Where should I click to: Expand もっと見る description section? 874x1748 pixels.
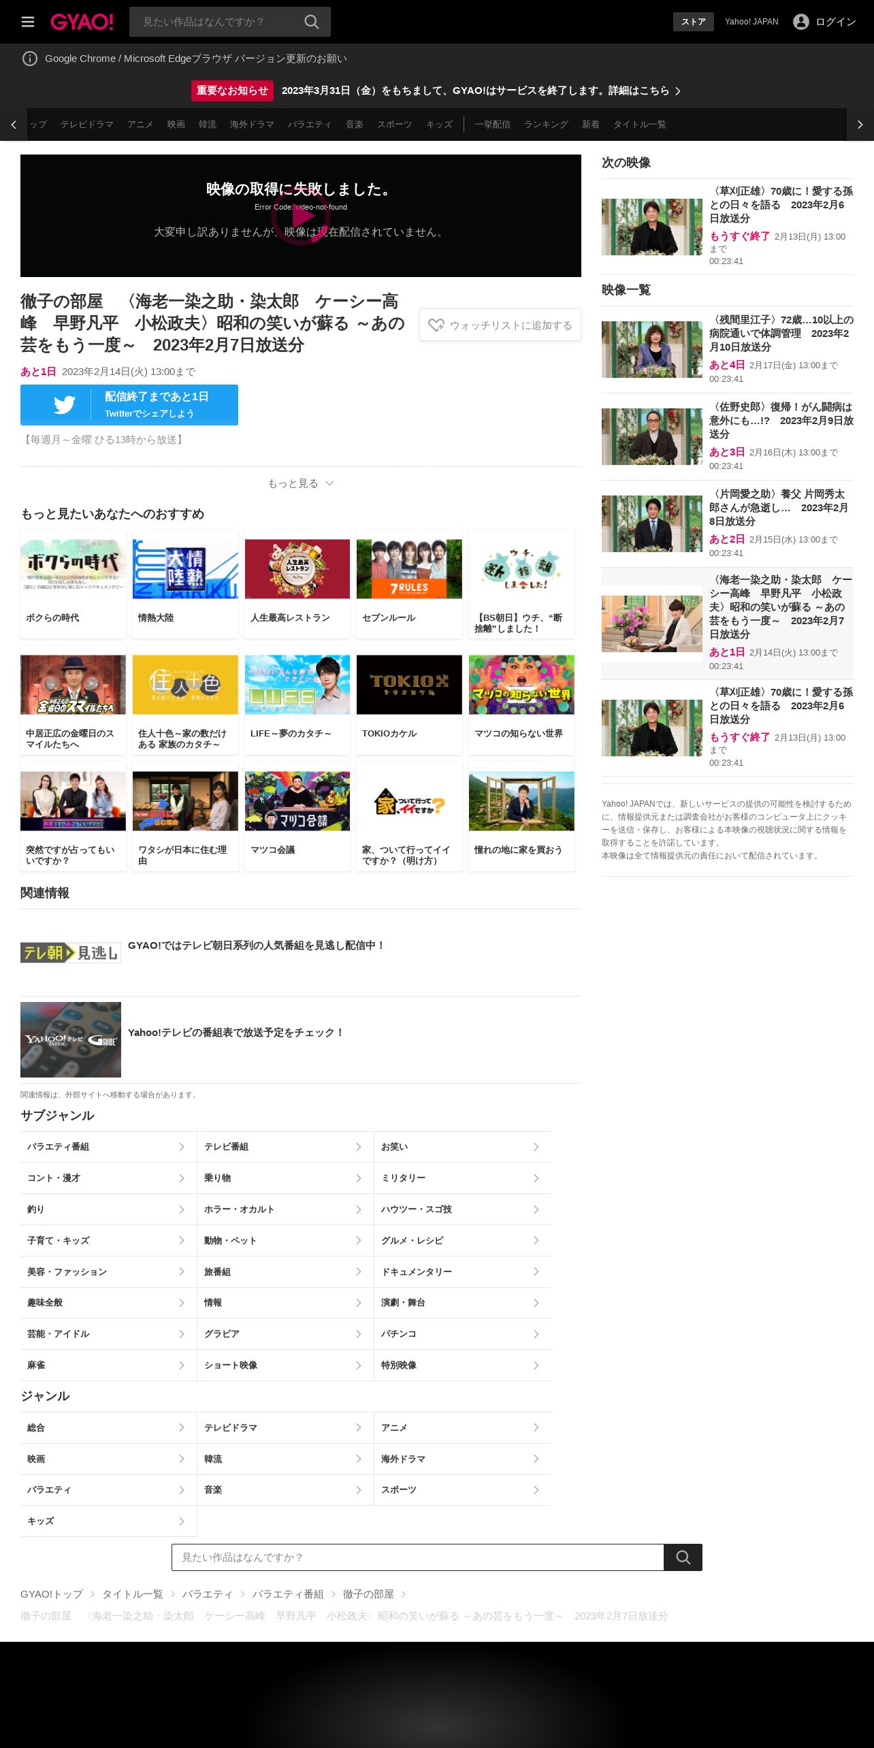click(301, 483)
